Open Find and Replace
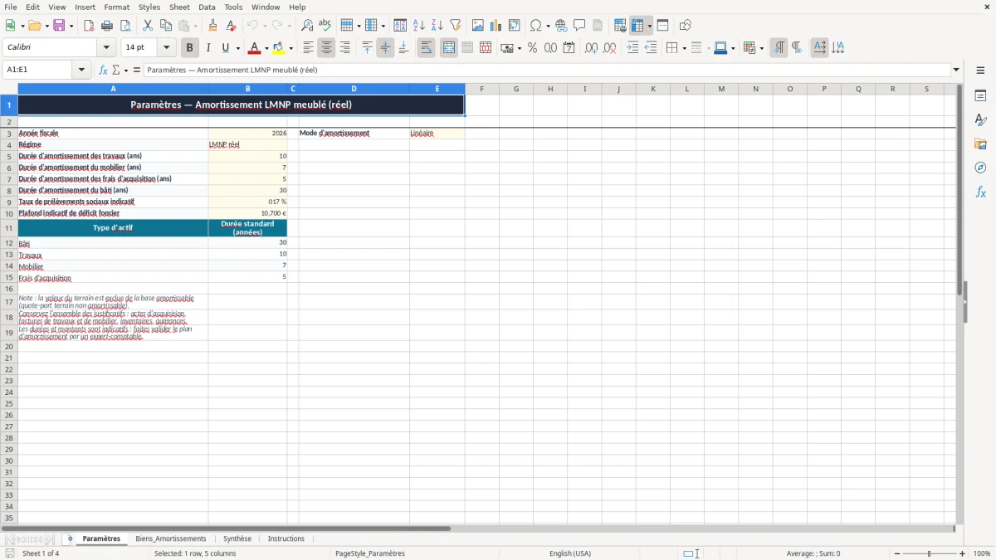Image resolution: width=996 pixels, height=560 pixels. [x=307, y=26]
